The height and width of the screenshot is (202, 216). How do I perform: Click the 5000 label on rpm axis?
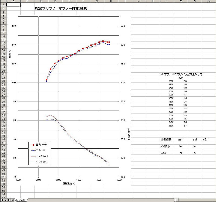(99, 180)
